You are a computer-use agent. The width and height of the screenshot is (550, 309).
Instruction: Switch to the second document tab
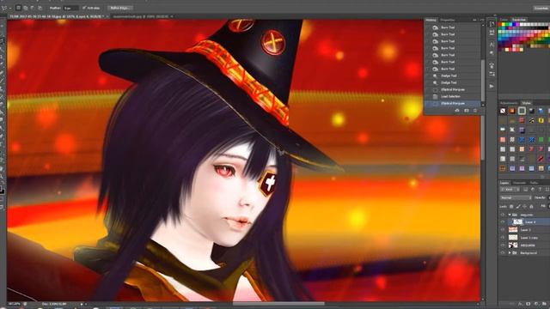point(141,16)
